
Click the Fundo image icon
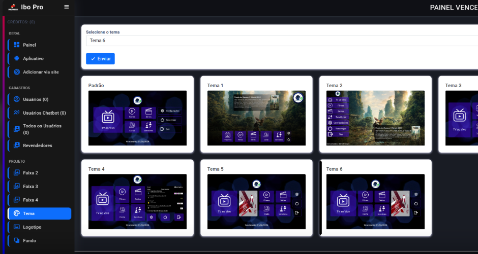pos(17,240)
